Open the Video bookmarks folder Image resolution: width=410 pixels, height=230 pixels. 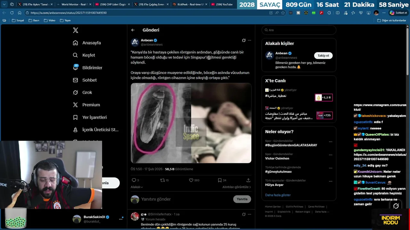(49, 20)
